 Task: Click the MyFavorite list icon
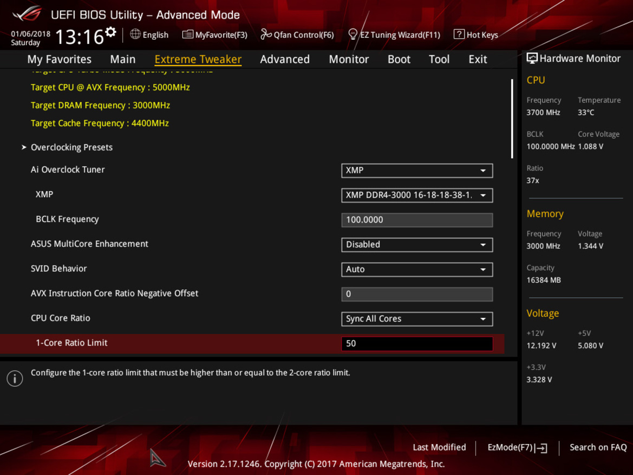(x=188, y=34)
